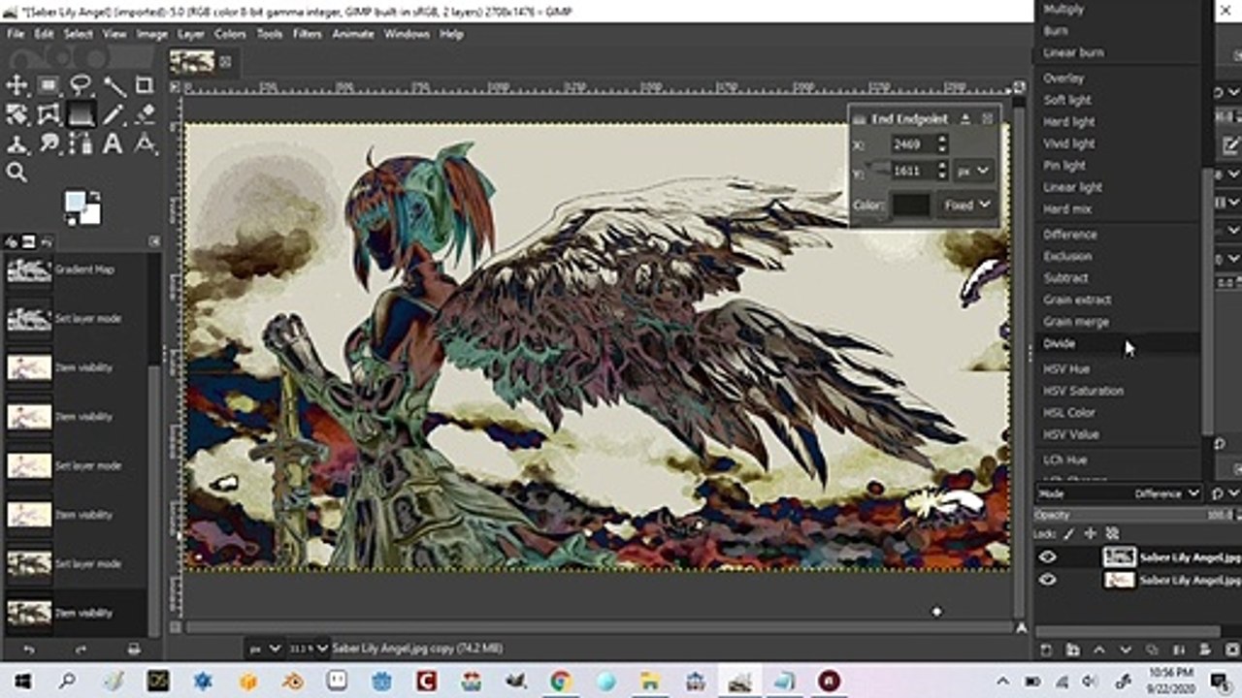Pick the Eraser tool
1242x698 pixels.
[145, 114]
